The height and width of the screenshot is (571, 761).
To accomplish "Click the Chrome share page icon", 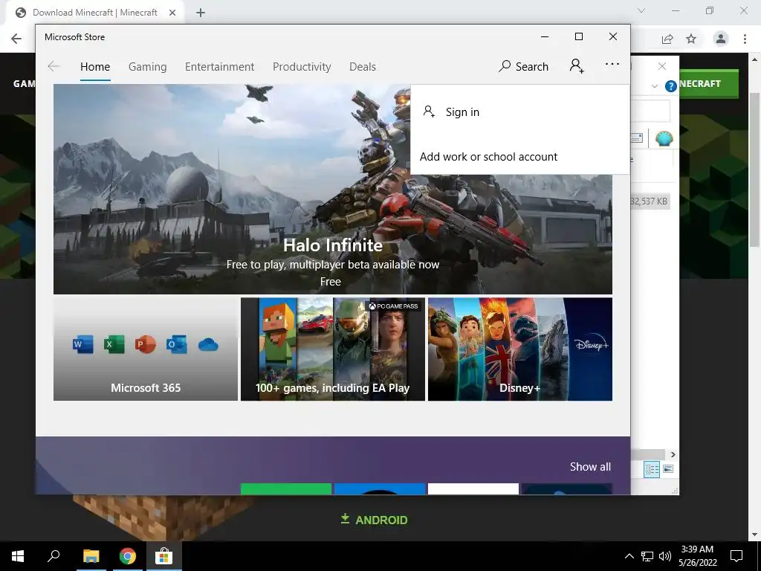I will pyautogui.click(x=667, y=39).
